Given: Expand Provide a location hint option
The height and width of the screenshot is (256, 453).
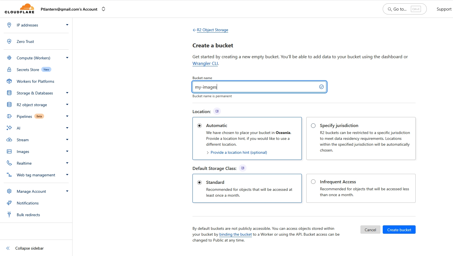Looking at the screenshot, I should pyautogui.click(x=238, y=153).
